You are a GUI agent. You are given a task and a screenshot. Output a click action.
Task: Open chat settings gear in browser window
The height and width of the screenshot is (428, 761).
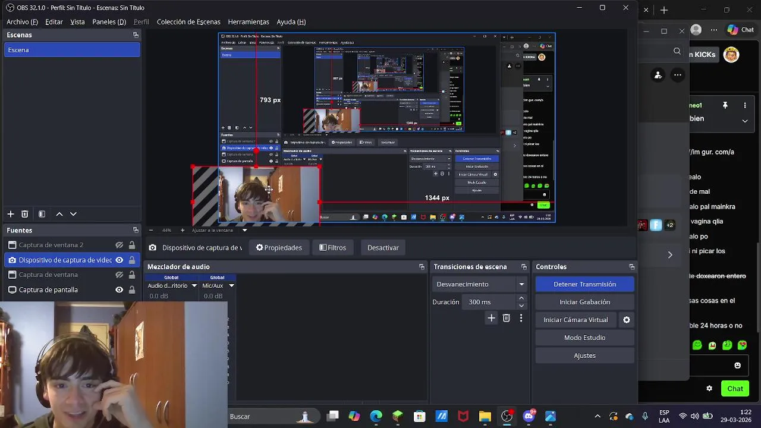[709, 389]
